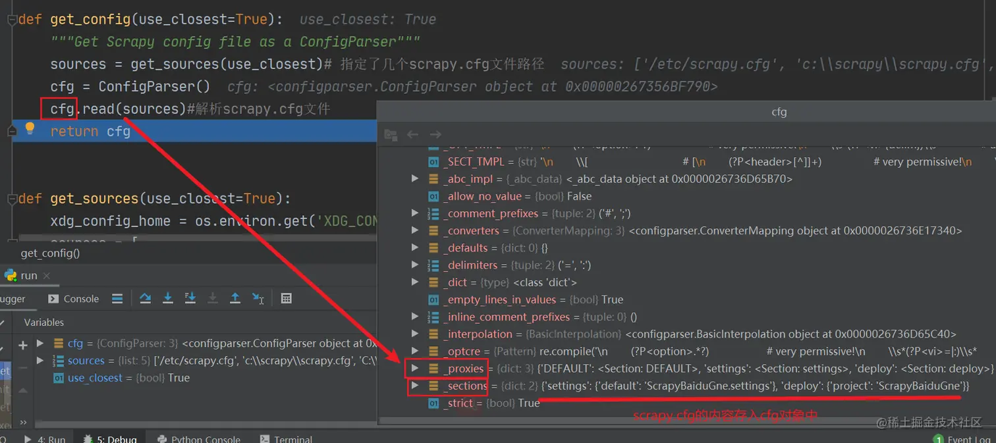Expand the _converters node
The image size is (996, 443).
click(x=414, y=230)
